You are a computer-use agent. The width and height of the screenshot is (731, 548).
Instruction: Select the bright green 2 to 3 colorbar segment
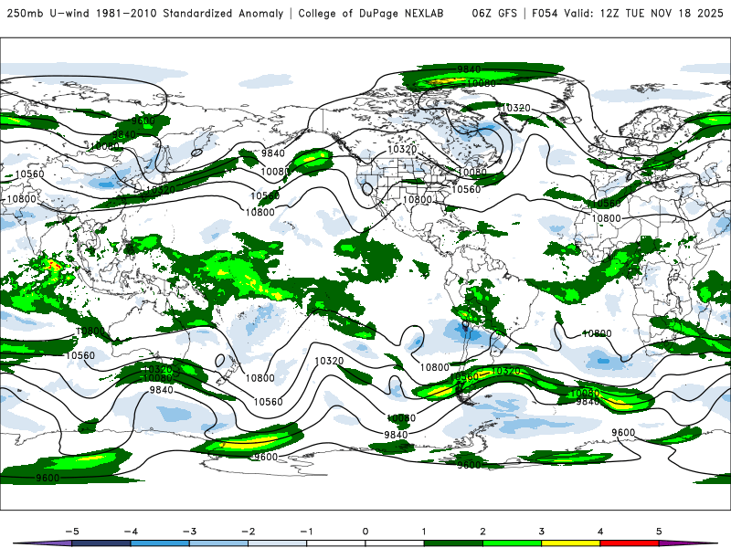513,543
